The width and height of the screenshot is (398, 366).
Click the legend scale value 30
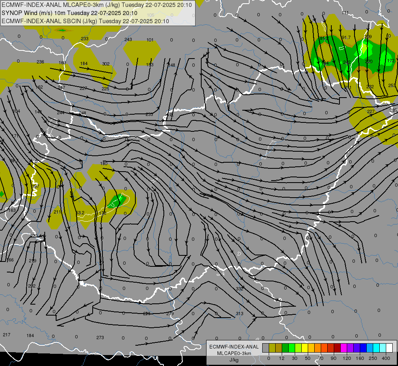pos(294,358)
